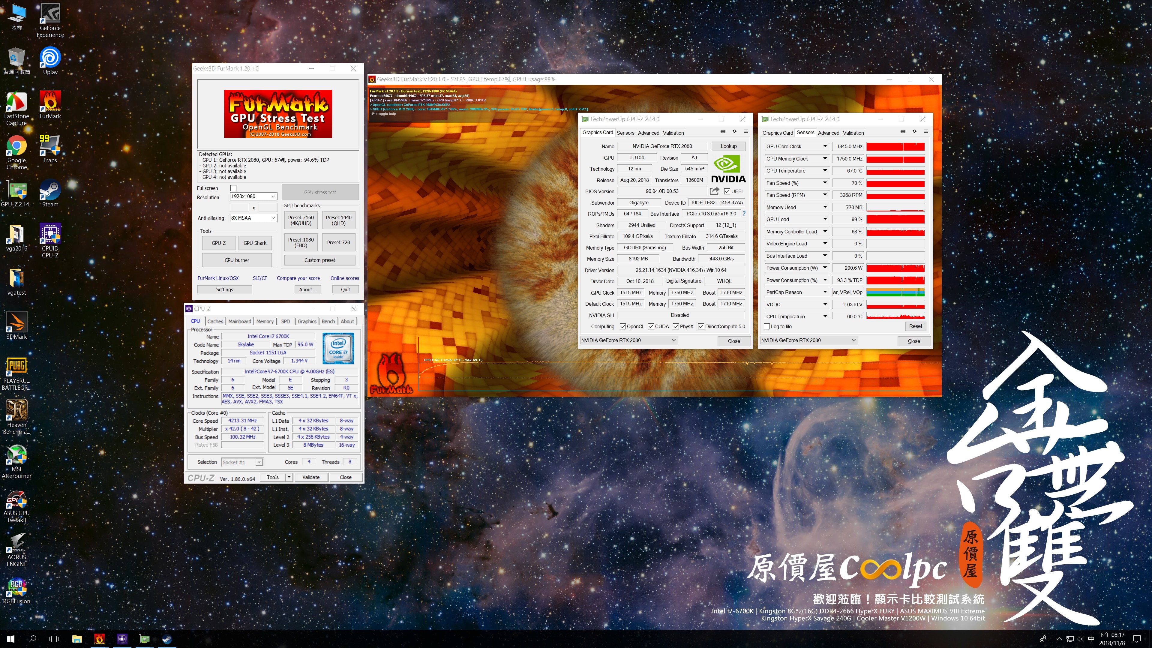Viewport: 1152px width, 648px height.
Task: Expand the GPU Temperature sensor dropdown
Action: 825,171
